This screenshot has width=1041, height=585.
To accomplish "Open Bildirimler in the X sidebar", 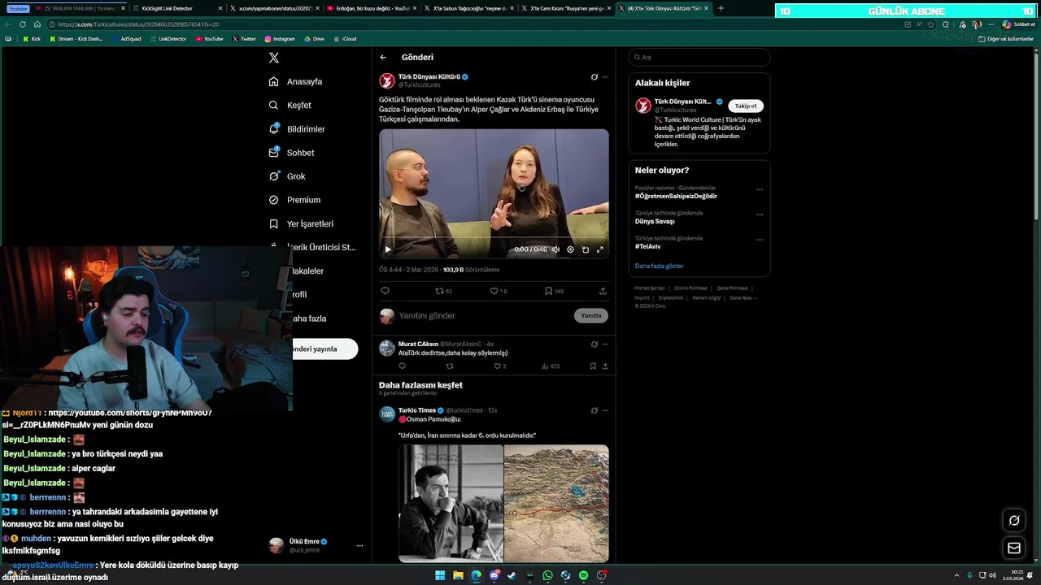I will (297, 129).
